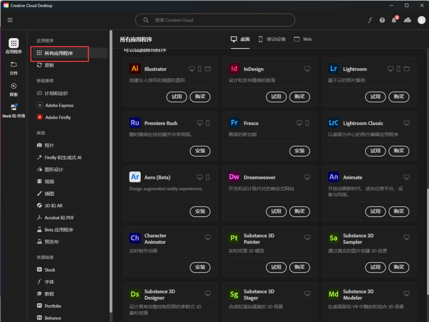Click the Substance 3D Modeler Md icon
429x322 pixels.
(334, 294)
